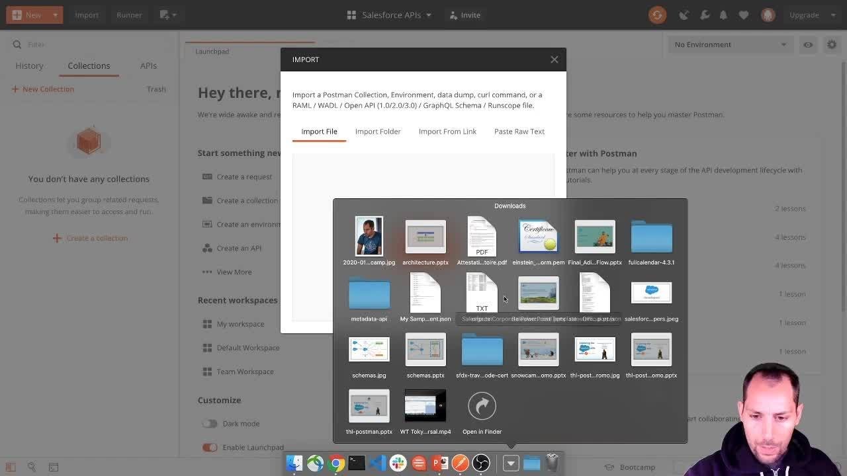Image resolution: width=847 pixels, height=476 pixels.
Task: Select My Samp...ent.json file in Downloads
Action: tap(425, 298)
